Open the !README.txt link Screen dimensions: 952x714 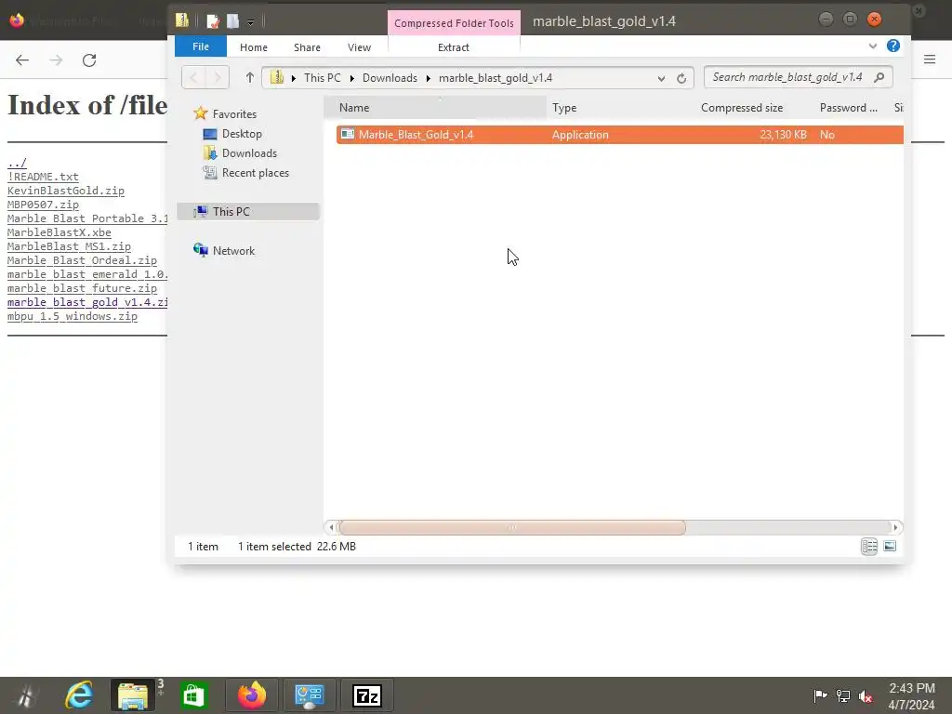[43, 177]
